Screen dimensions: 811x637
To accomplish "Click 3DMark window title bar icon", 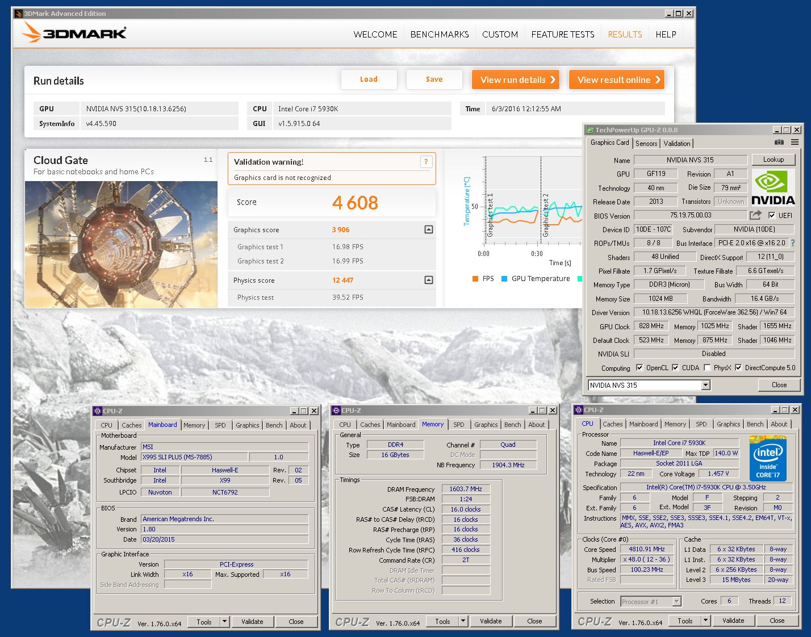I will pos(18,14).
